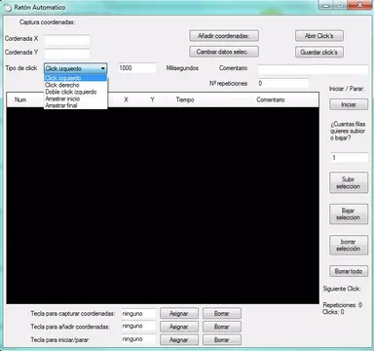Choose Doble click izquierdo option
Viewport: 374px width, 351px height.
[71, 92]
